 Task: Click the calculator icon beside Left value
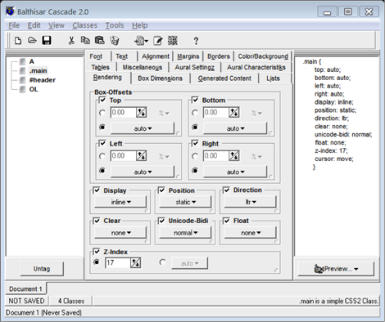(142, 156)
